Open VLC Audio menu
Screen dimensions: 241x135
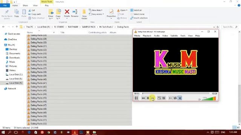(157, 36)
